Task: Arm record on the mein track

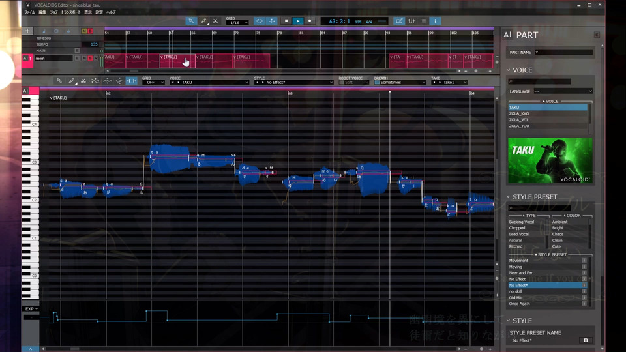Action: click(x=96, y=58)
